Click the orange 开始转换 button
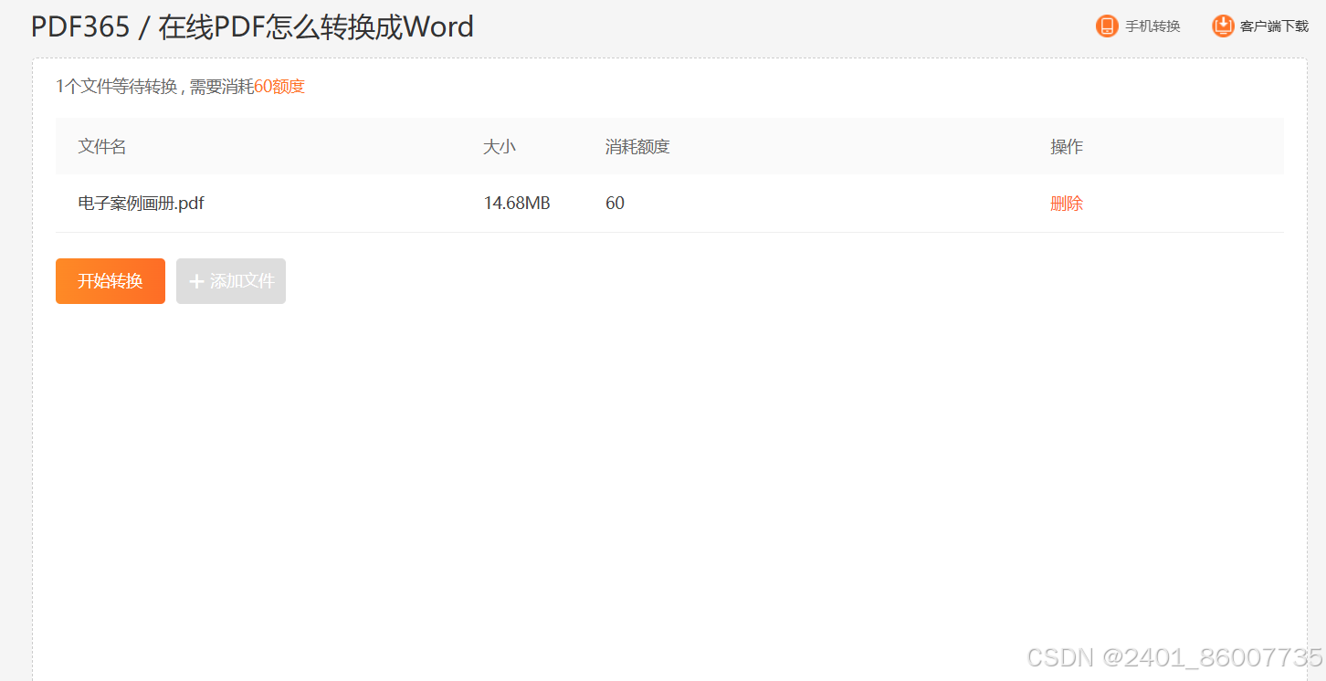Image resolution: width=1326 pixels, height=681 pixels. tap(110, 281)
